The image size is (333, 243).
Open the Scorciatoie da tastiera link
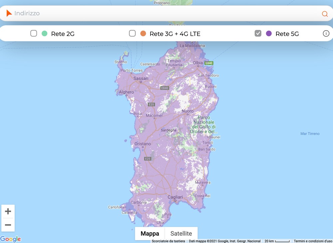(168, 241)
